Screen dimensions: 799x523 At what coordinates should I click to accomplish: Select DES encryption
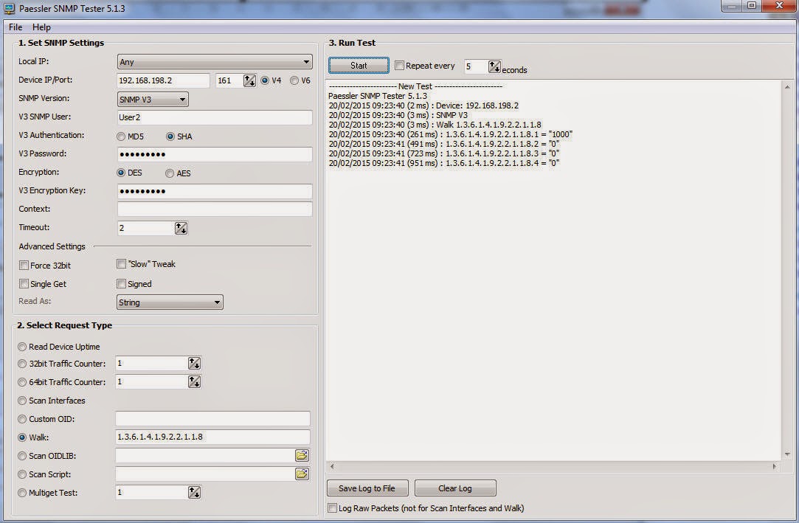[x=121, y=173]
